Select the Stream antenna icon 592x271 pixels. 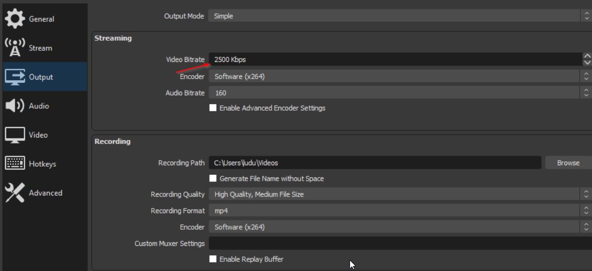coord(15,47)
